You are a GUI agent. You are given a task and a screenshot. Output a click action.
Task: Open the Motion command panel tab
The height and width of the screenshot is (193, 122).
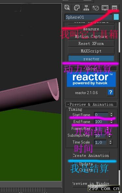pyautogui.click(x=96, y=8)
